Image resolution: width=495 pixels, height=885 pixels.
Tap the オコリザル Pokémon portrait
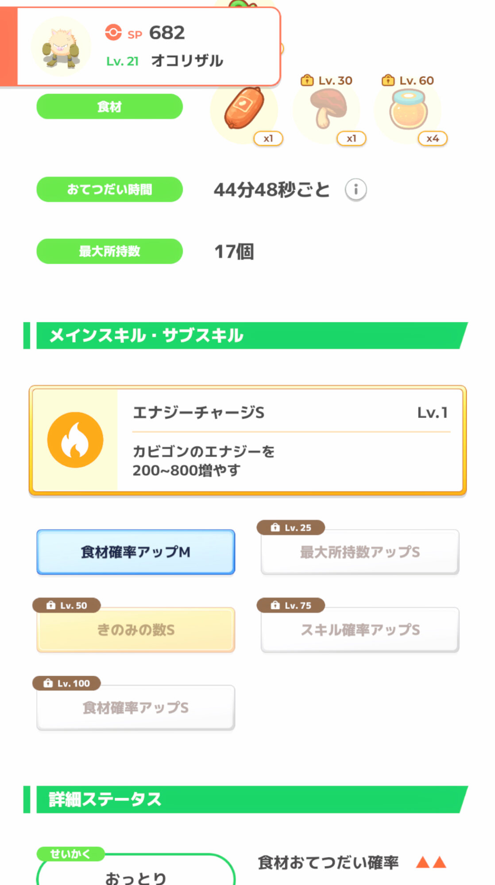[61, 47]
